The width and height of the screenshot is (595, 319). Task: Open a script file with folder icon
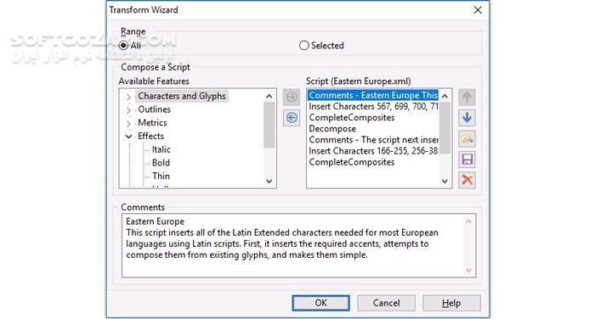coord(467,139)
